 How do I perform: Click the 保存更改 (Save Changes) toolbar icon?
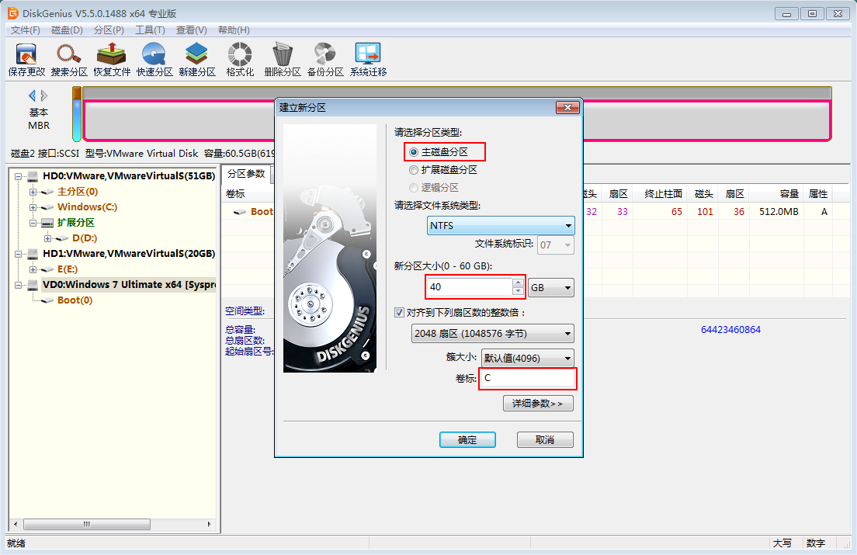point(26,59)
